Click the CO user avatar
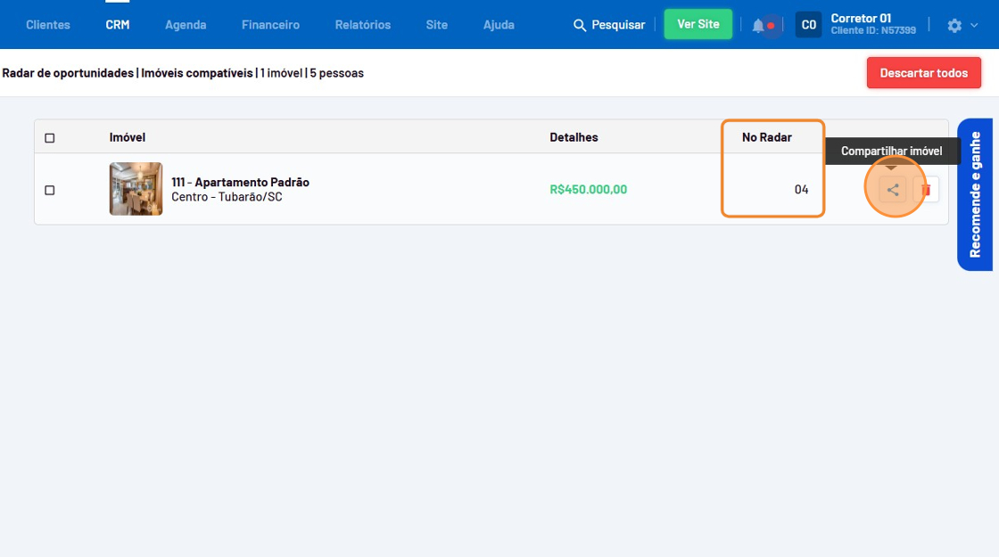 click(x=808, y=25)
